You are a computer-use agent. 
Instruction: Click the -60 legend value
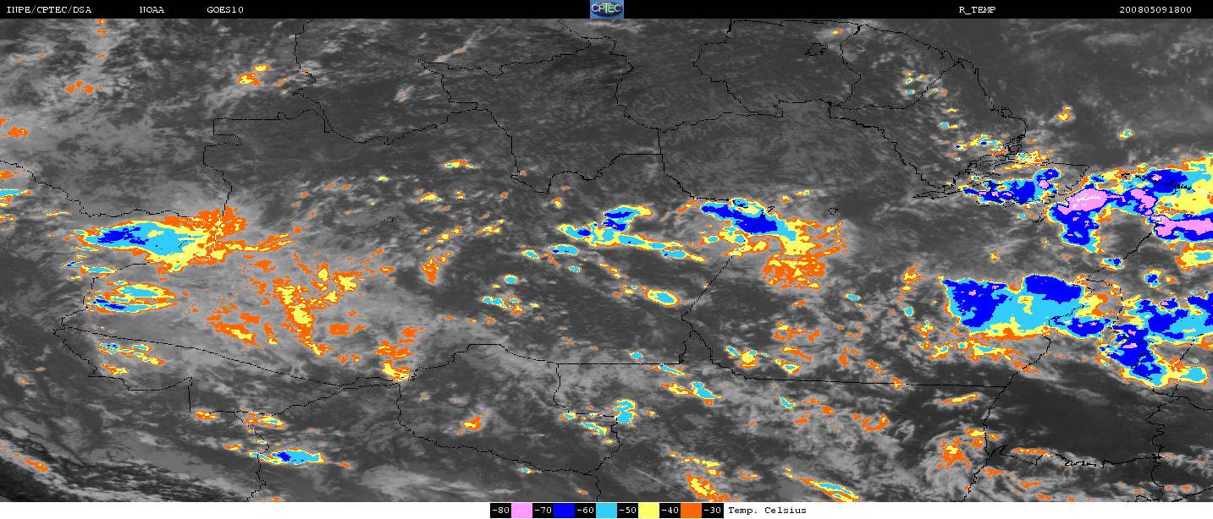click(585, 511)
